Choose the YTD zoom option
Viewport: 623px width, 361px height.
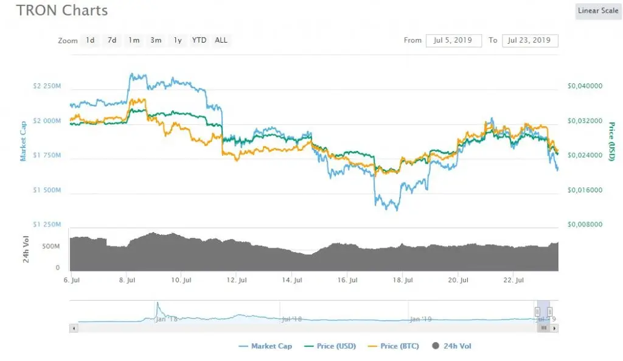pyautogui.click(x=199, y=40)
